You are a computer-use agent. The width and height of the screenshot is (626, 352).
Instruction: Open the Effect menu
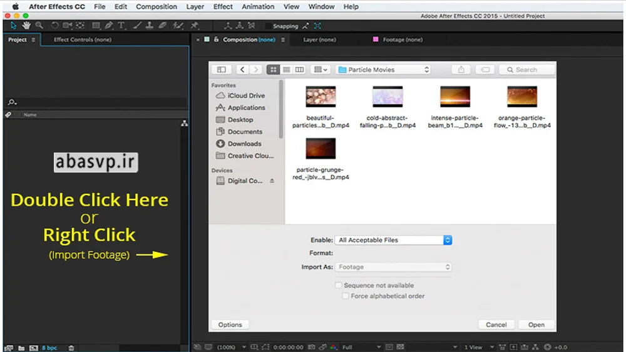(223, 7)
